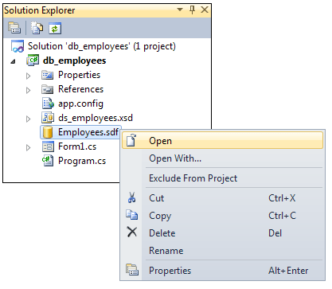Click the app.config file icon
Image resolution: width=332 pixels, height=289 pixels.
click(48, 103)
